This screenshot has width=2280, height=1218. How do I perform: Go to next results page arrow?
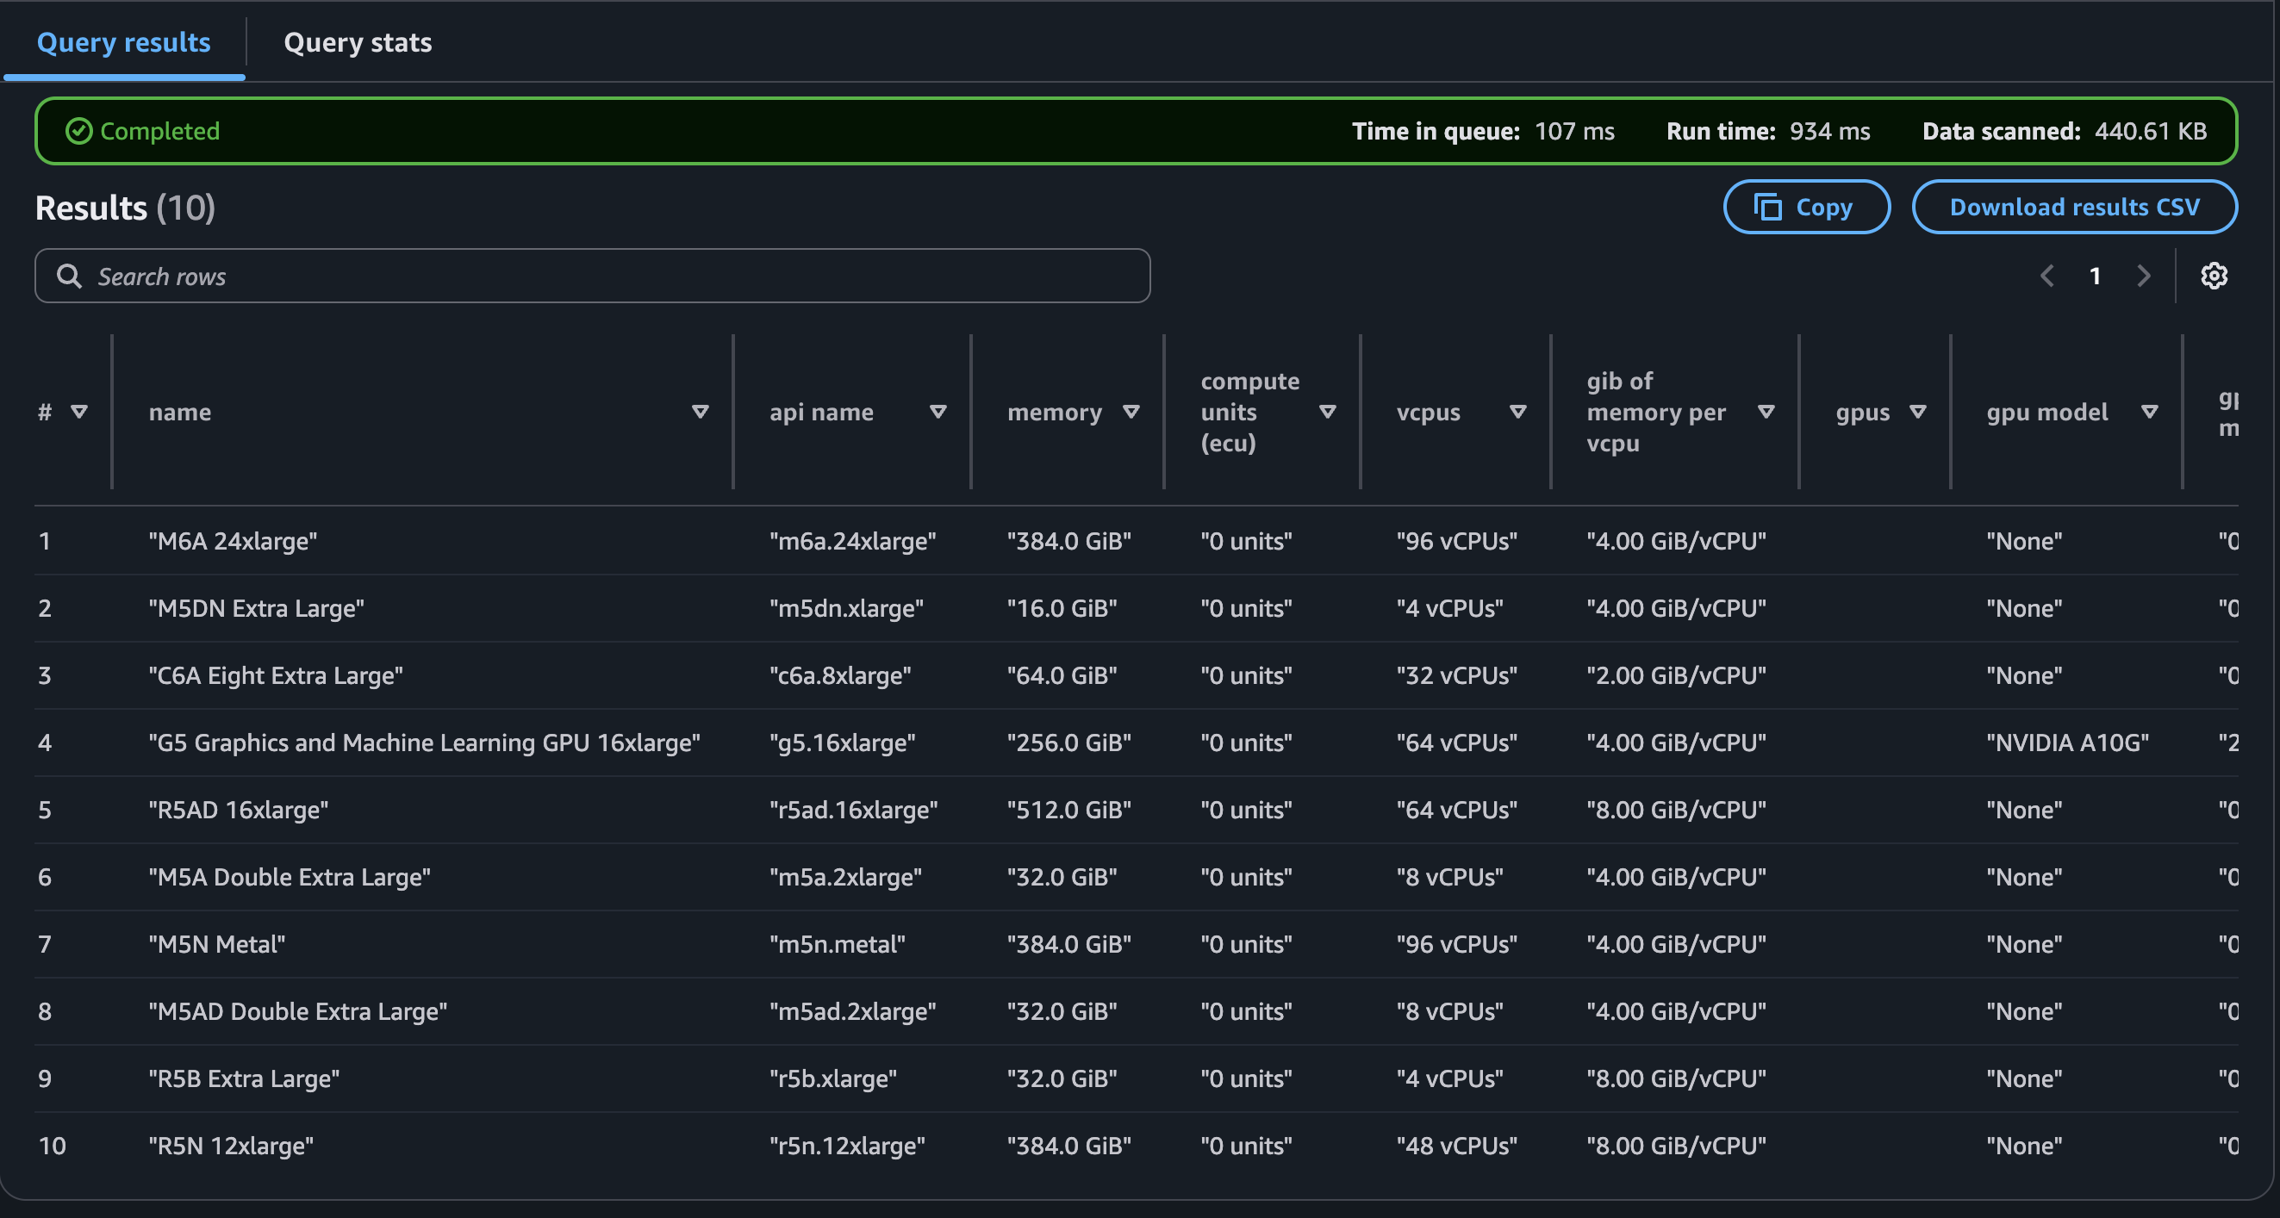[x=2143, y=276]
